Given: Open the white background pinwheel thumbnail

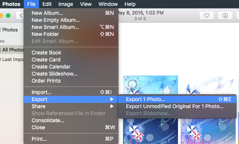Looking at the screenshot, I should 208,85.
